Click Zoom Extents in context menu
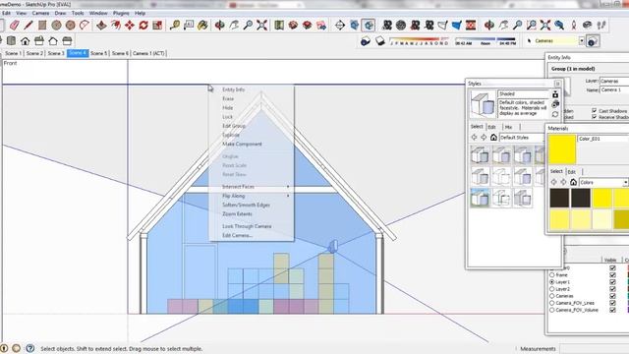 (237, 214)
